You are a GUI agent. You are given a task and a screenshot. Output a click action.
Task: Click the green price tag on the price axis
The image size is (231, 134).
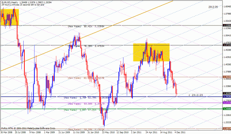point(227,109)
